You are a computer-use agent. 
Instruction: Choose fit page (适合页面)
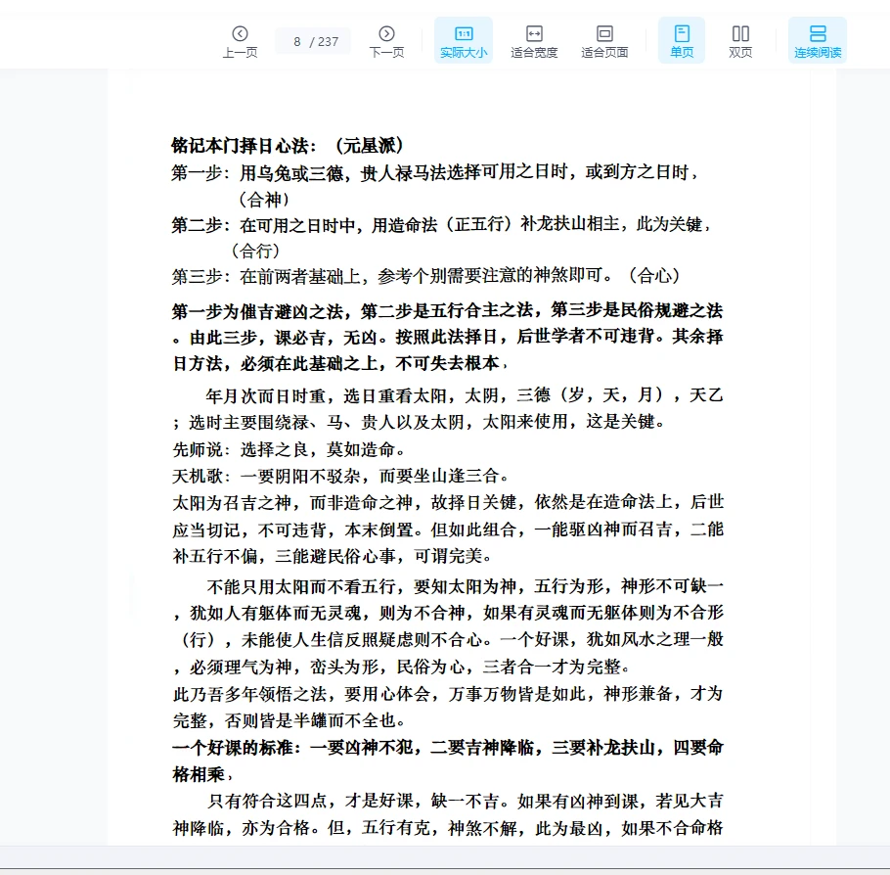(x=604, y=41)
